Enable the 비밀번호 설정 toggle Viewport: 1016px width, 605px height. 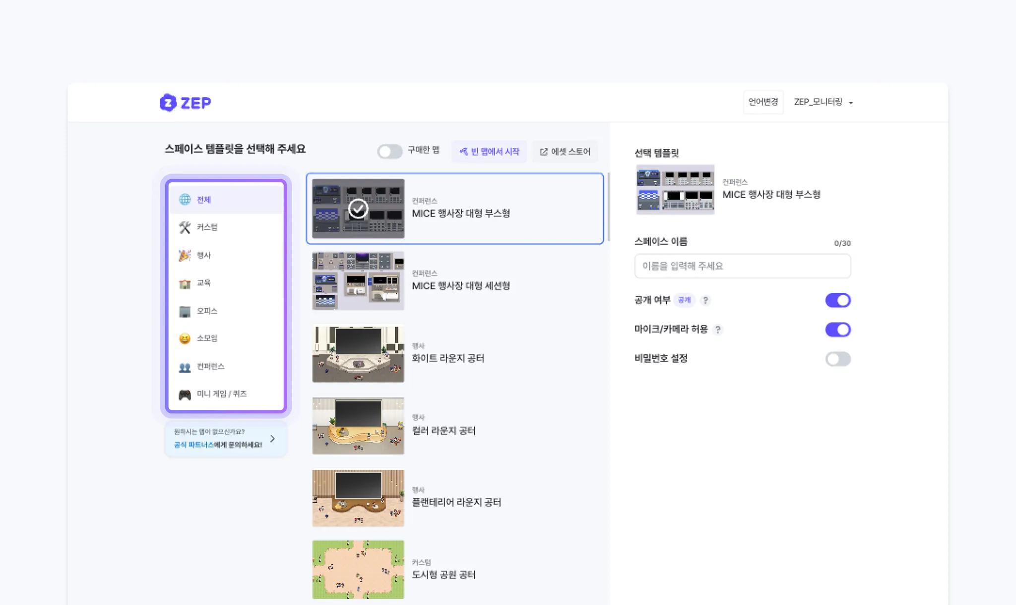coord(837,359)
